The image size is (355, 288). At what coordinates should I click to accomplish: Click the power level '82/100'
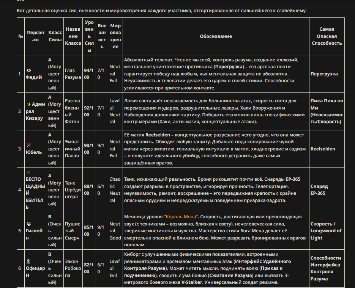[x=89, y=268]
